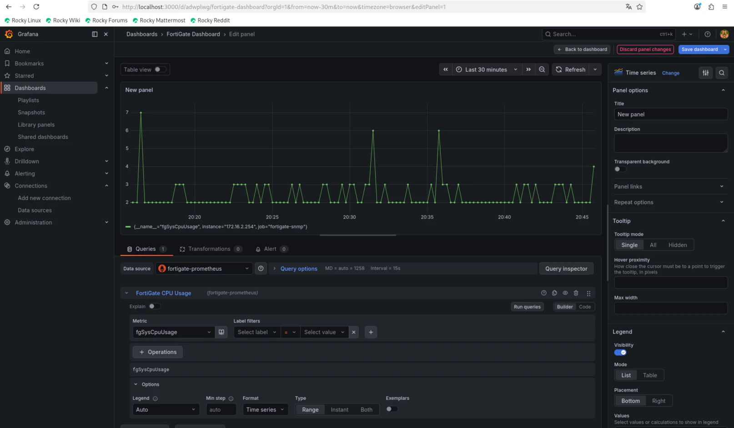The height and width of the screenshot is (428, 734).
Task: Switch to the Transformations tab
Action: (x=211, y=249)
